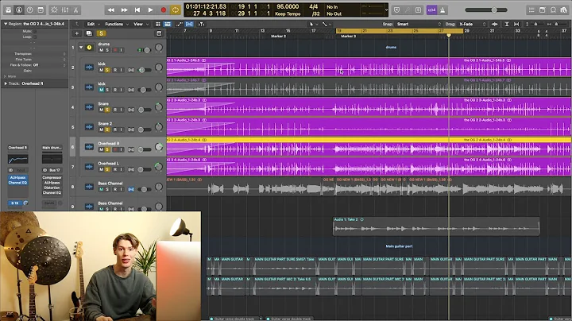Toggle track list view button
This screenshot has height=321, width=572.
tap(168, 24)
